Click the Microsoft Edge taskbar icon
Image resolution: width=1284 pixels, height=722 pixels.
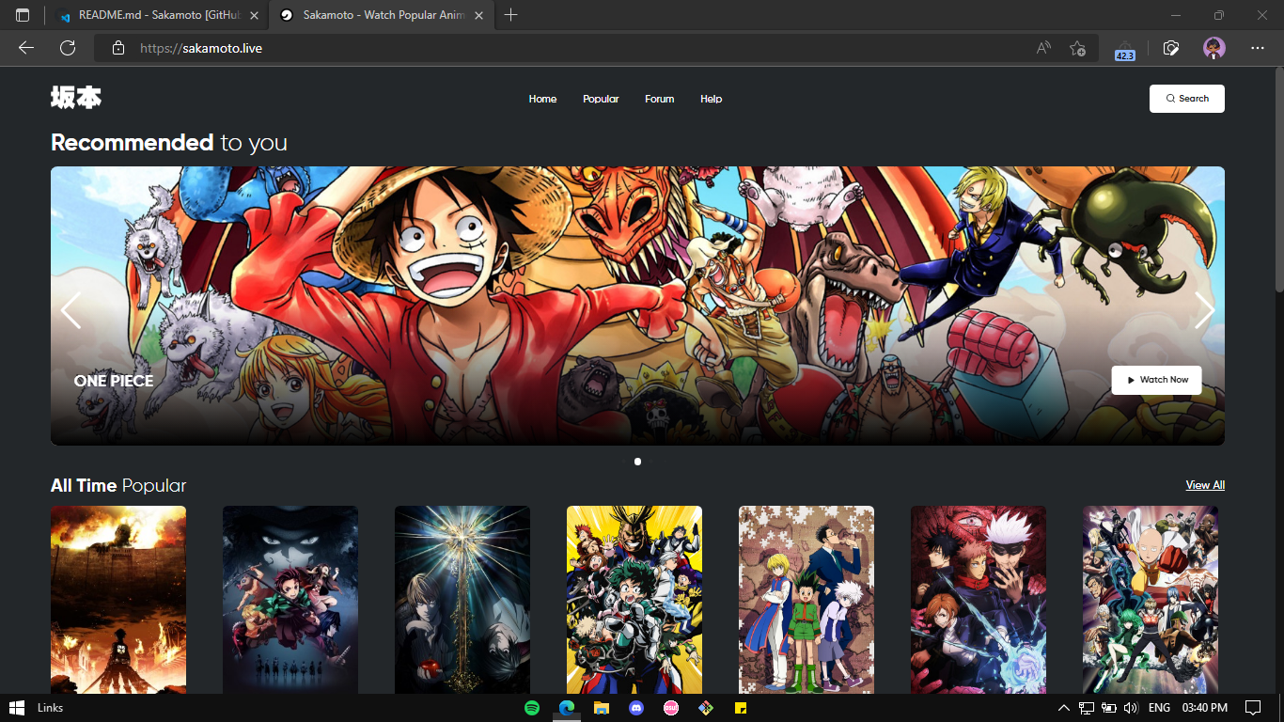tap(567, 708)
